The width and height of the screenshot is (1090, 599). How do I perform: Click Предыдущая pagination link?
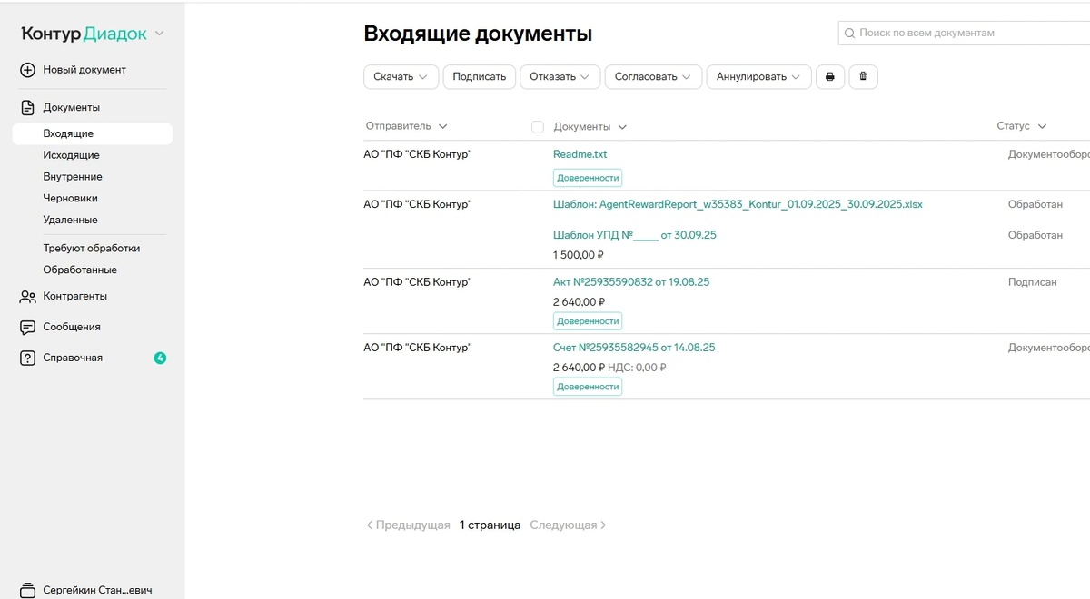pyautogui.click(x=408, y=525)
